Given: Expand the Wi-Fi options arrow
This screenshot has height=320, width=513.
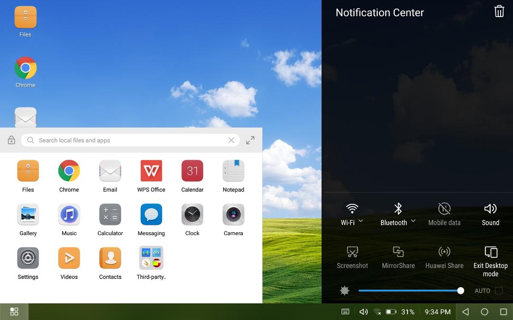Looking at the screenshot, I should (361, 221).
